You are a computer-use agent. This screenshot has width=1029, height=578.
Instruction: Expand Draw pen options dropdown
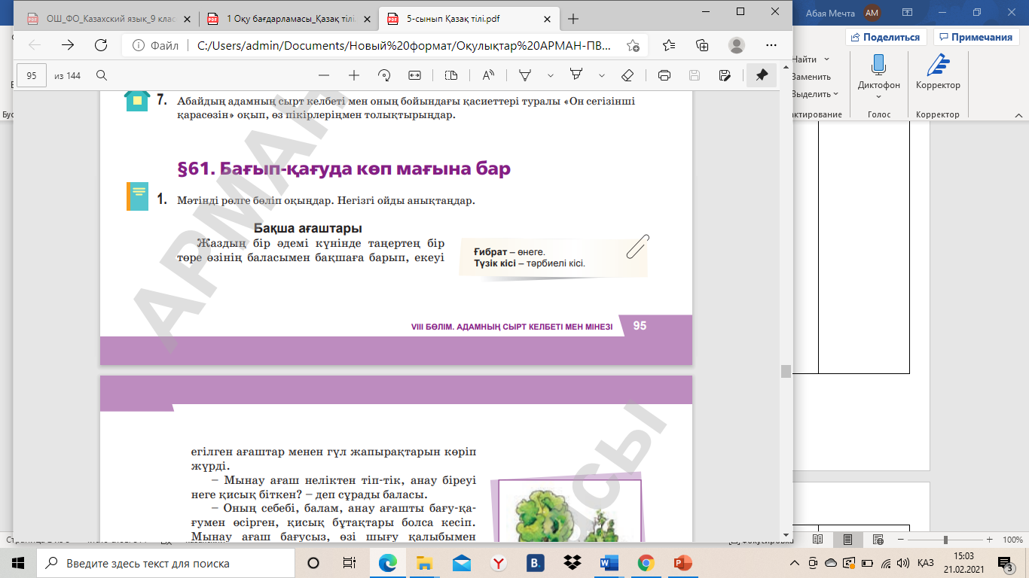[x=551, y=75]
